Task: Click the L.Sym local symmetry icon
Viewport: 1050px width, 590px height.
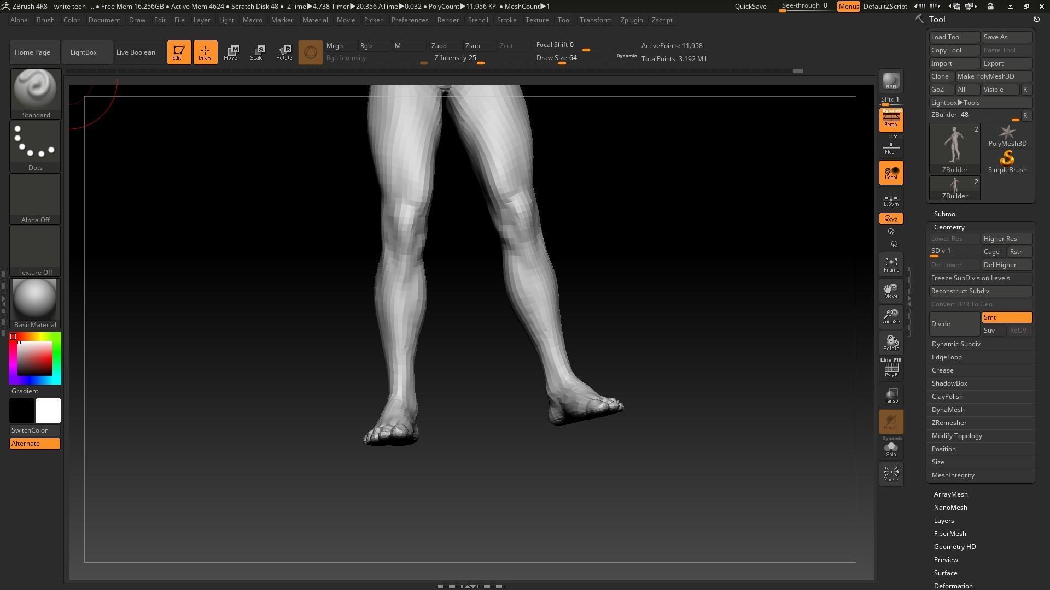Action: coord(891,200)
